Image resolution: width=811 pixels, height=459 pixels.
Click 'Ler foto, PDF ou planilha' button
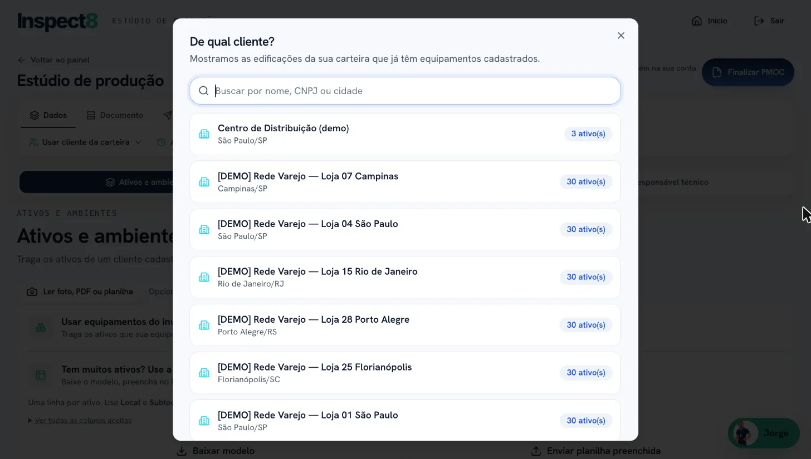pyautogui.click(x=81, y=292)
